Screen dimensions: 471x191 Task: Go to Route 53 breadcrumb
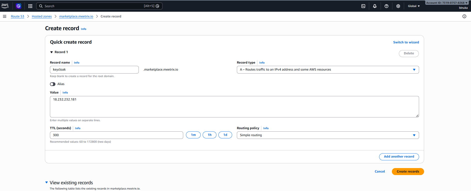[17, 16]
